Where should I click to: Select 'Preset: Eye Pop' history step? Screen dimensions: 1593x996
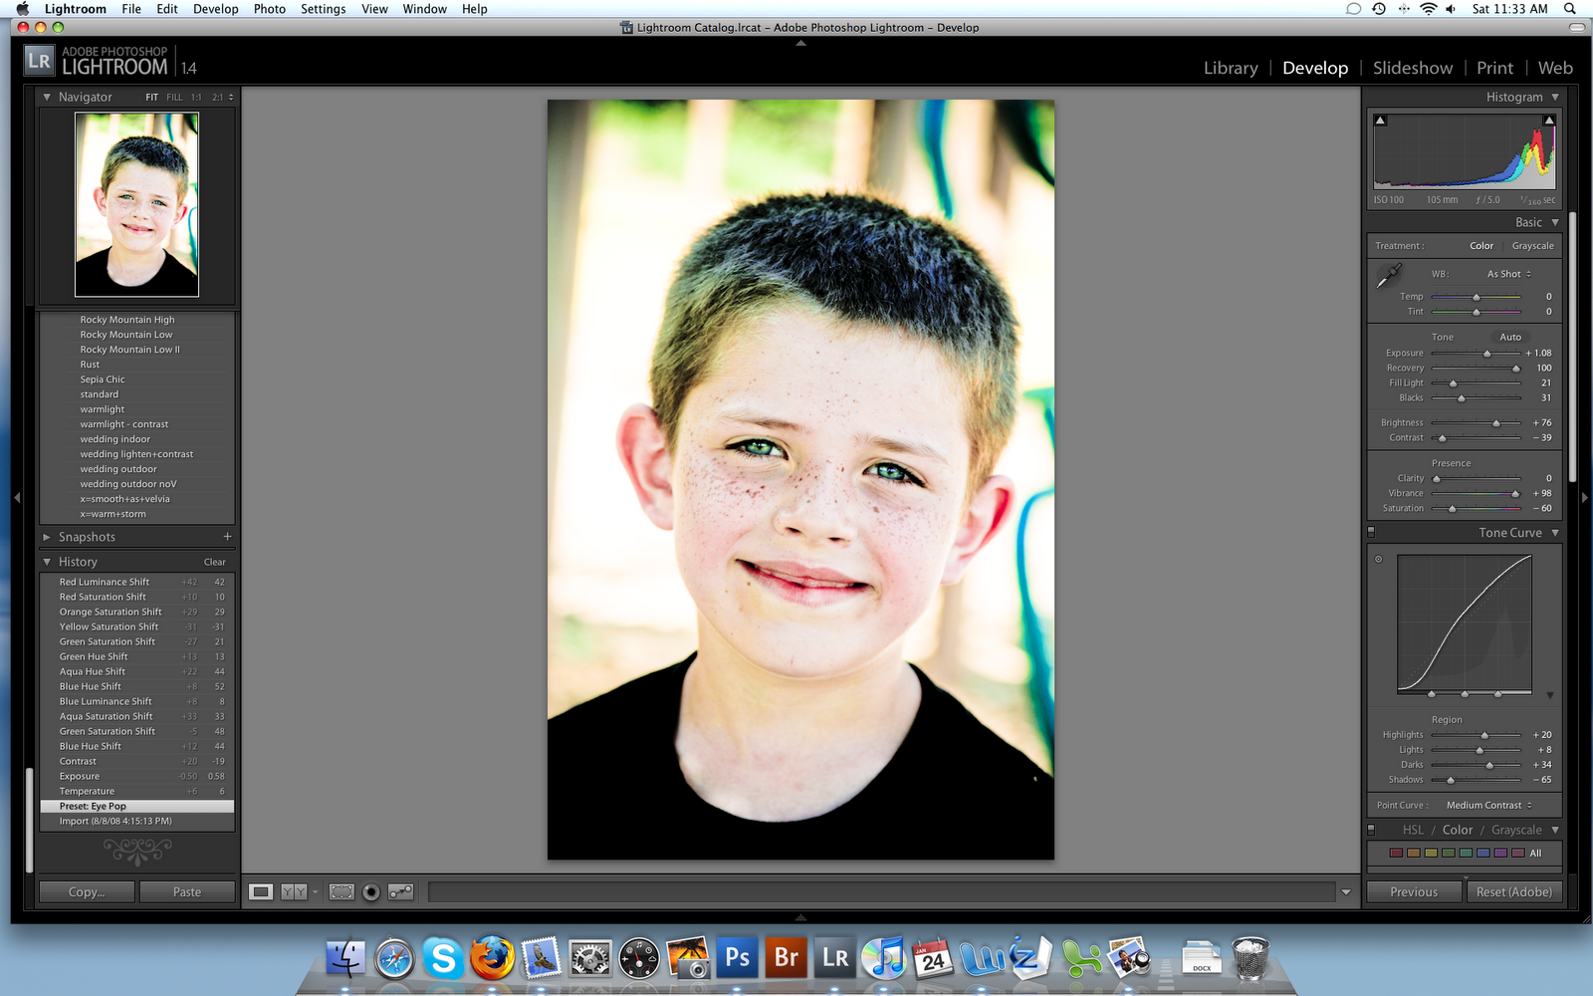point(137,806)
